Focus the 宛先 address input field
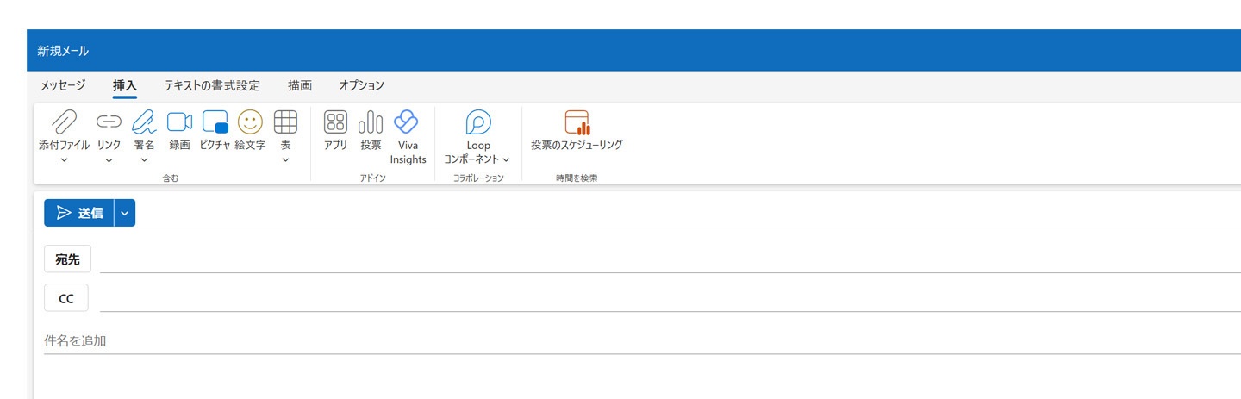Viewport: 1241px width, 399px height. point(670,259)
